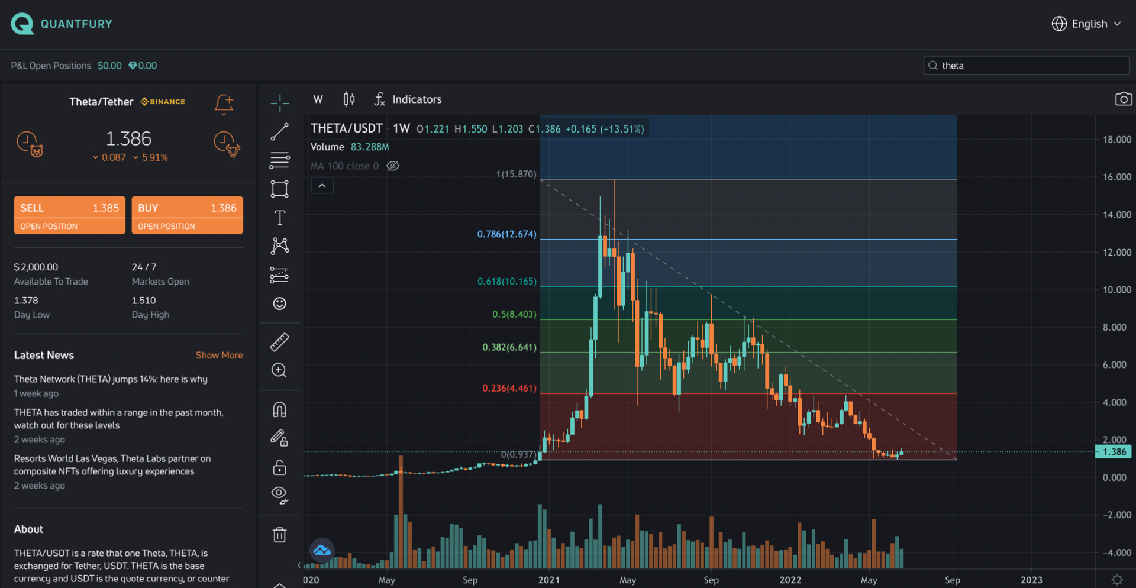Image resolution: width=1136 pixels, height=588 pixels.
Task: Add a price alert with bell icon
Action: (224, 104)
